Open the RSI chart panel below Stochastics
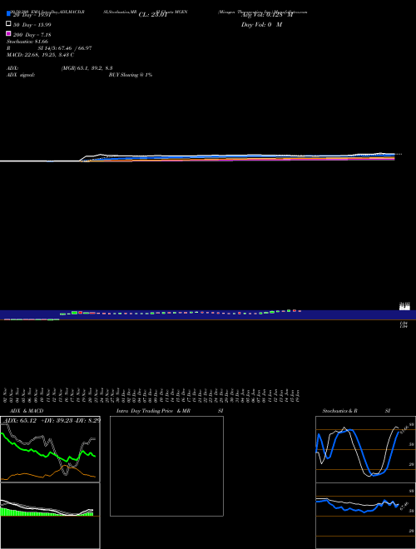The width and height of the screenshot is (416, 549). click(365, 516)
